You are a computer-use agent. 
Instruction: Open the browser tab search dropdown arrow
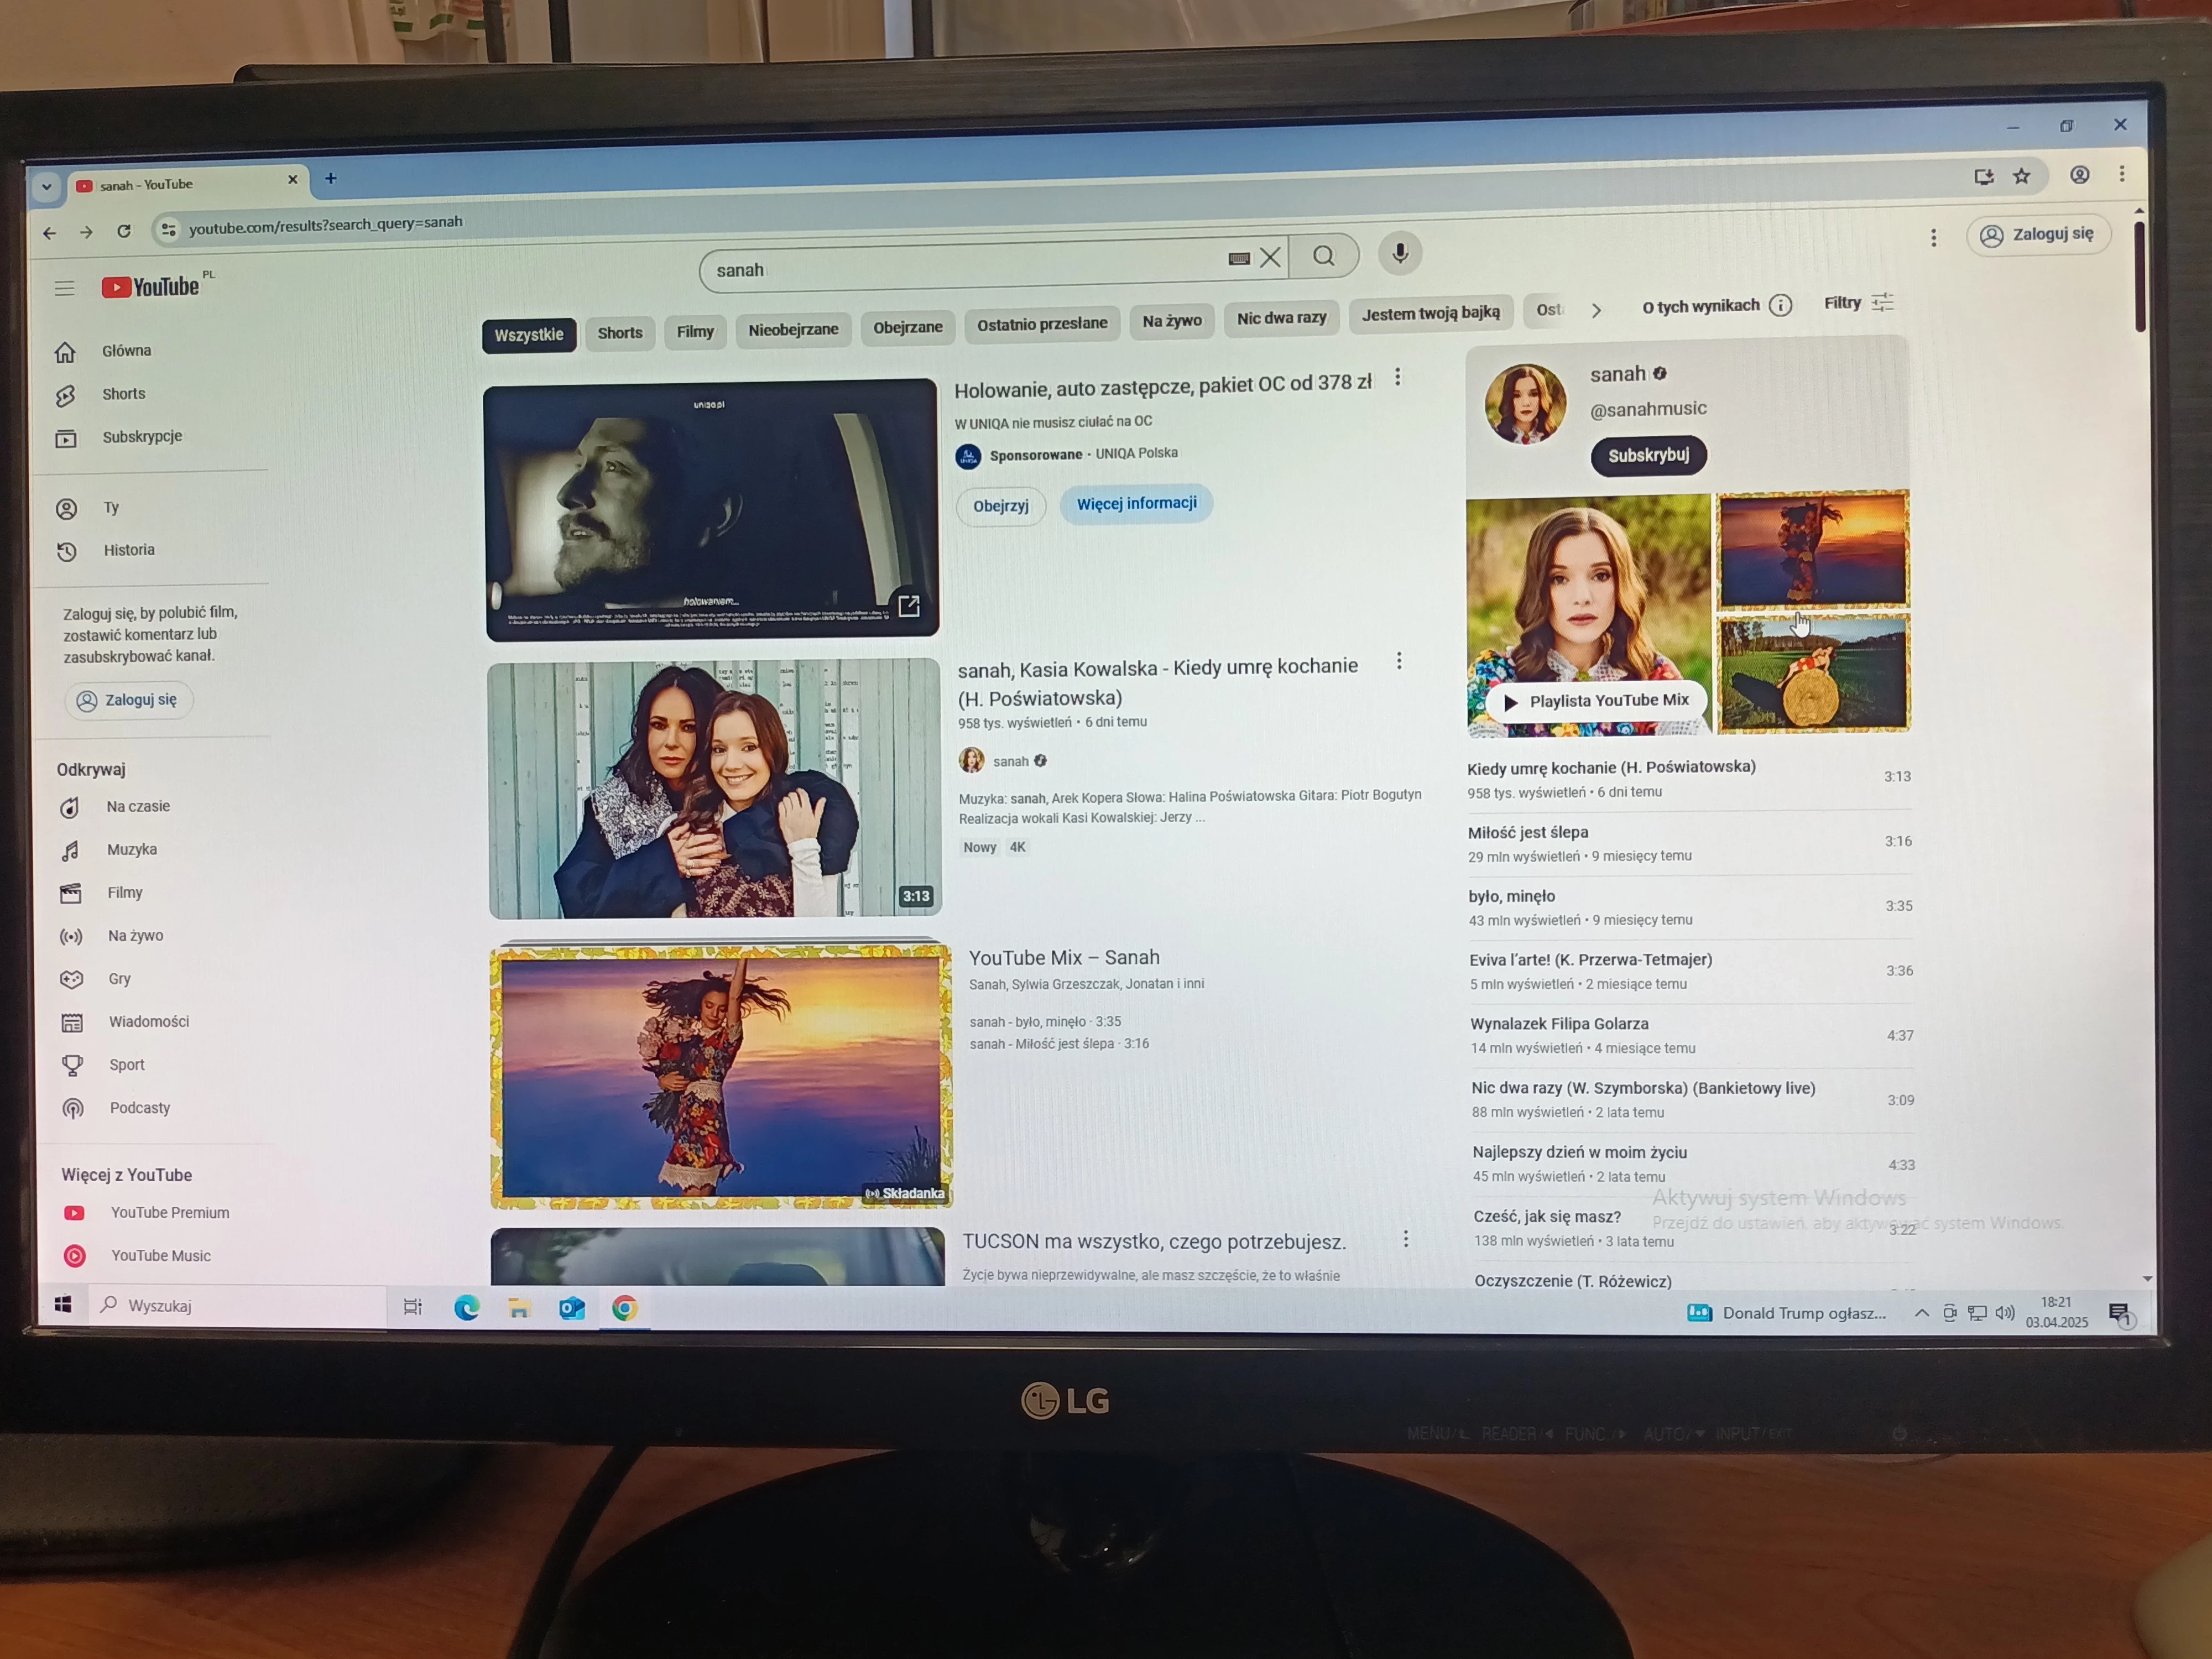[47, 186]
